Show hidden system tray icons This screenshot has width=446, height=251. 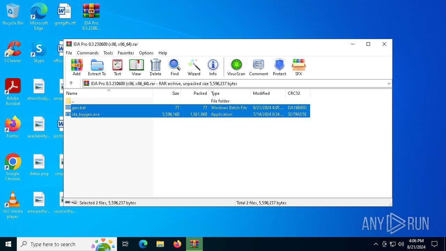tap(376, 244)
